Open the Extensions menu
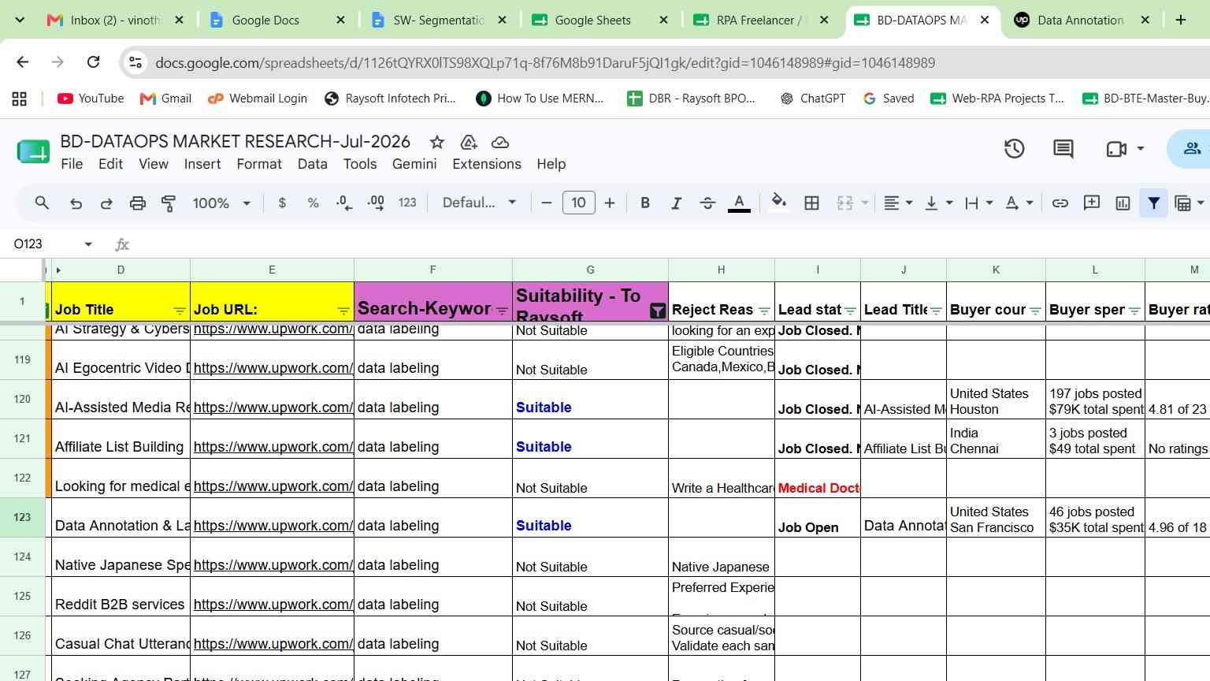 (x=486, y=164)
